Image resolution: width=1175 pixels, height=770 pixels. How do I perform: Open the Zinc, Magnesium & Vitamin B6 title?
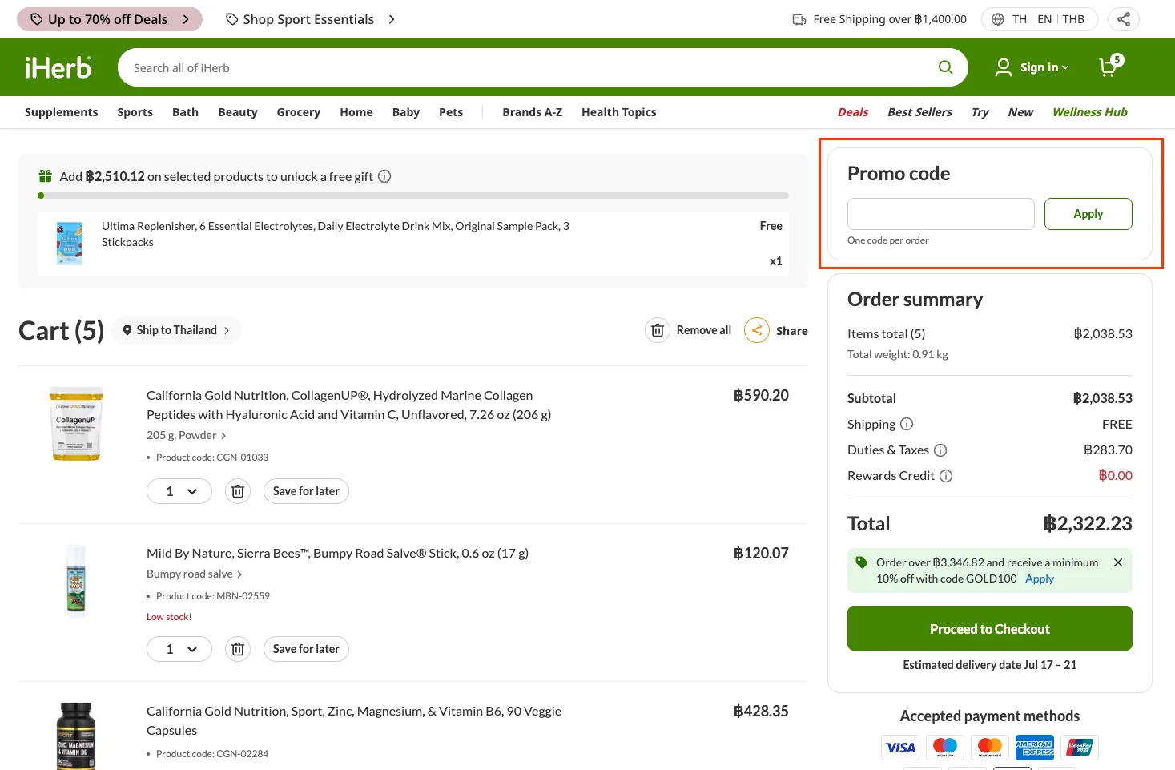354,721
